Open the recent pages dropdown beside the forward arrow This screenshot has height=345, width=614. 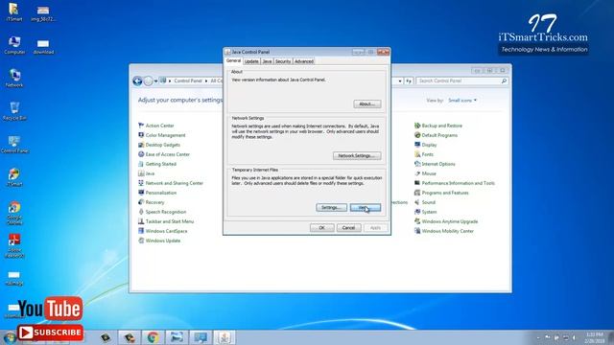pyautogui.click(x=155, y=80)
